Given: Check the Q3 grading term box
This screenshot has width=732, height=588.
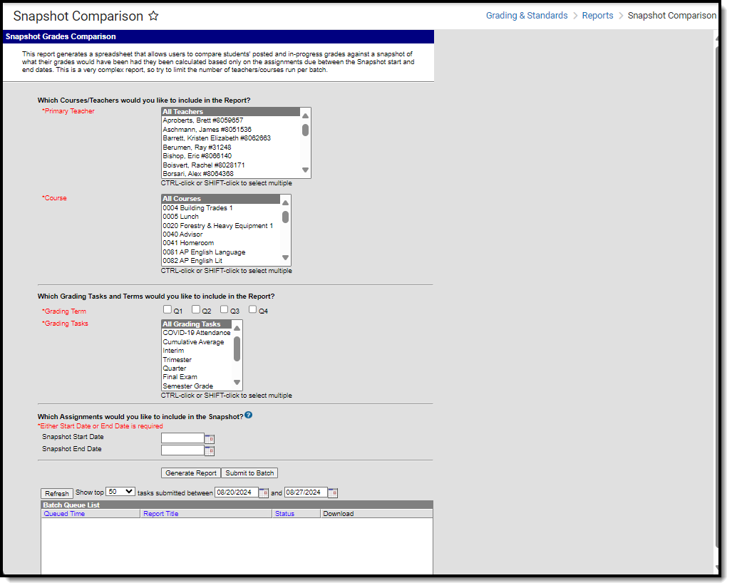Looking at the screenshot, I should 224,309.
